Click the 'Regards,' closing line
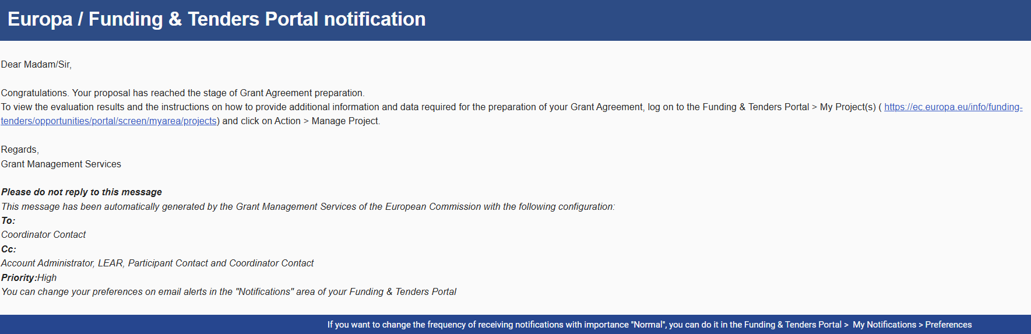Image resolution: width=1031 pixels, height=334 pixels. click(20, 150)
